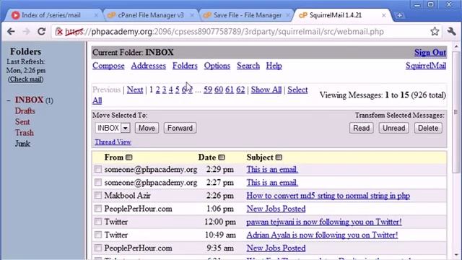Click the Check mail link
This screenshot has width=462, height=260.
click(x=26, y=79)
